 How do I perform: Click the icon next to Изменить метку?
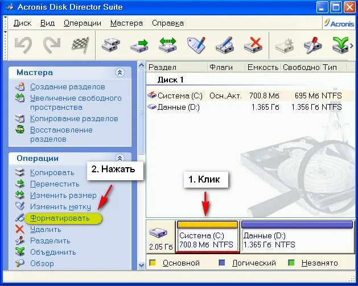20,206
